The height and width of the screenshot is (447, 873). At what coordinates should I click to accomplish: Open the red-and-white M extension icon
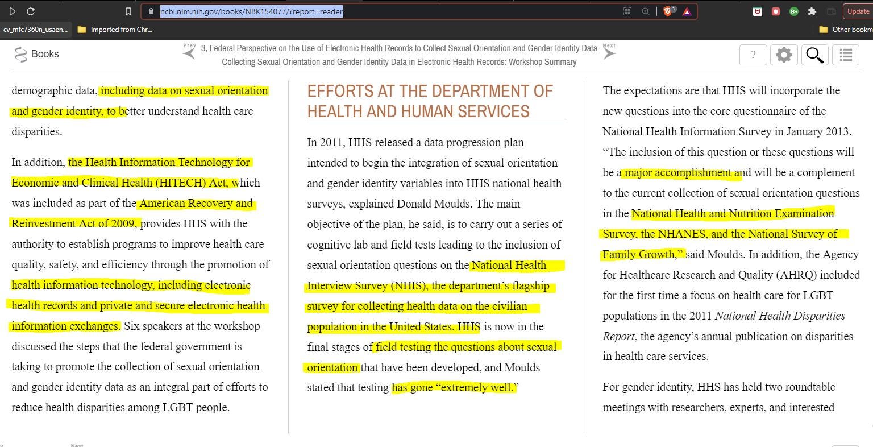757,11
